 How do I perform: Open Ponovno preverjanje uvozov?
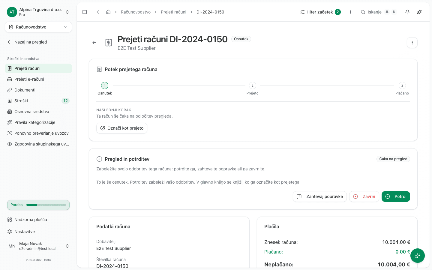(x=38, y=133)
